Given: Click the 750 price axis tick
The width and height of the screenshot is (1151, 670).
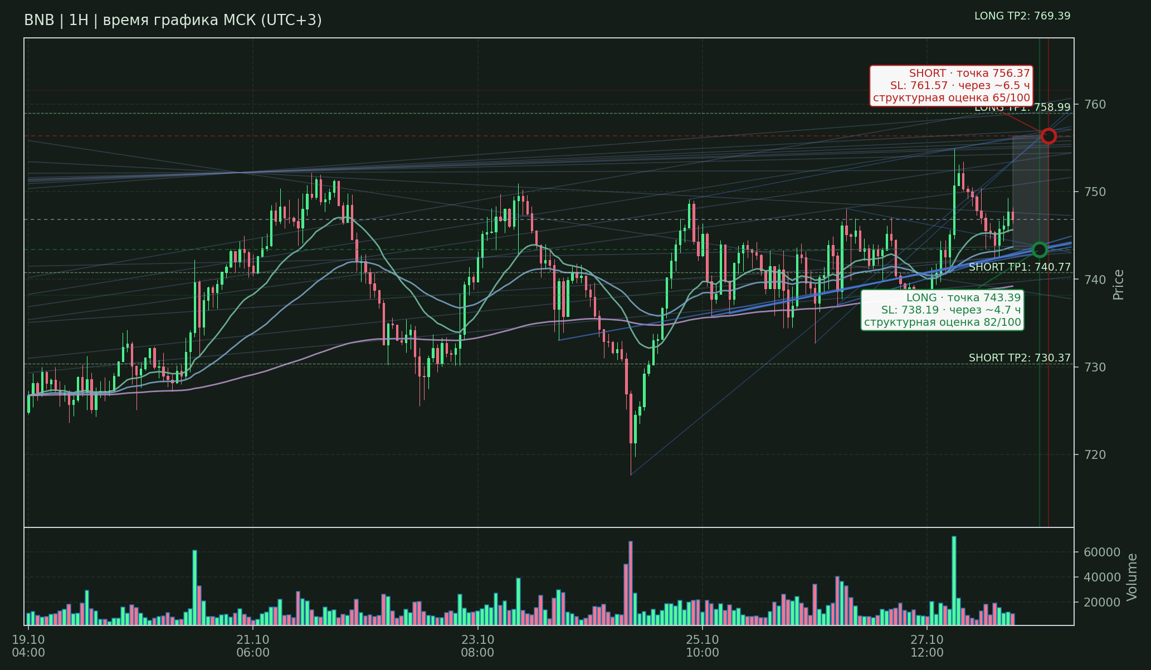Looking at the screenshot, I should (1094, 192).
